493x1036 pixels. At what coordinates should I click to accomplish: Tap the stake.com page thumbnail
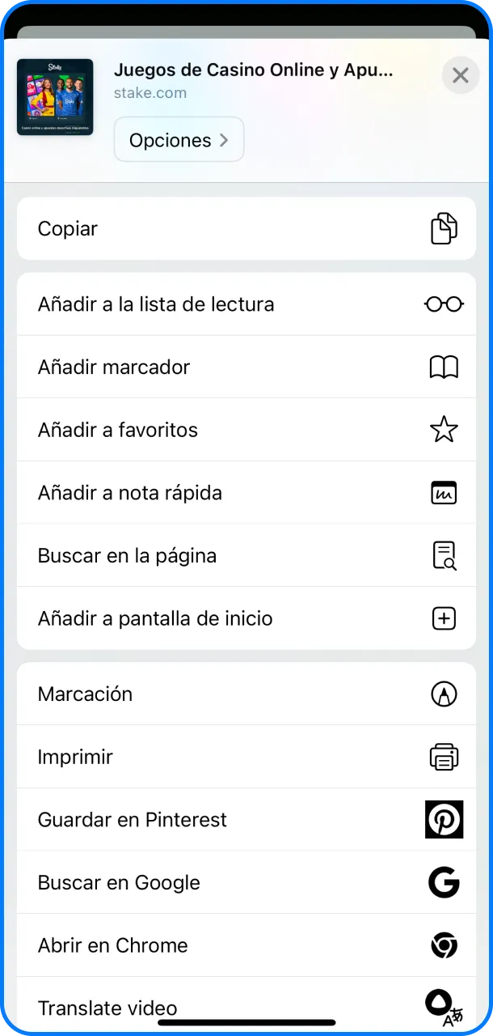click(x=55, y=97)
